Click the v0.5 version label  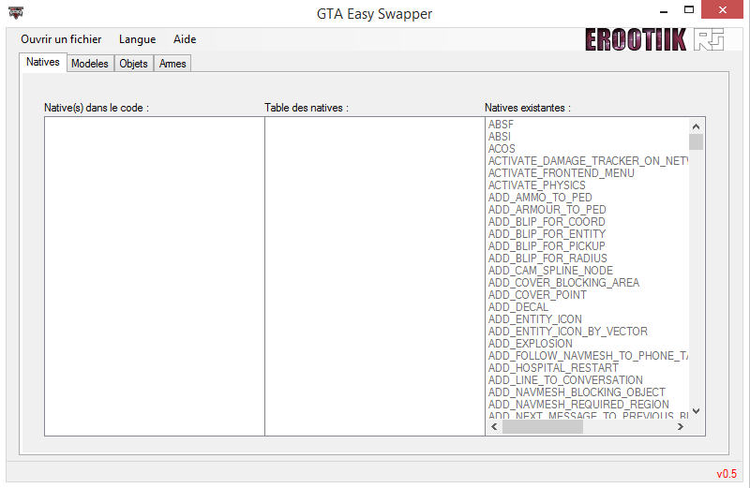[x=727, y=474]
